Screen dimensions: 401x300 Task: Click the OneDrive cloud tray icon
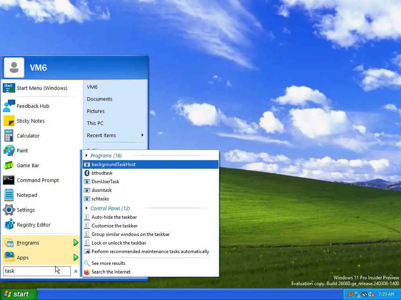pyautogui.click(x=364, y=294)
